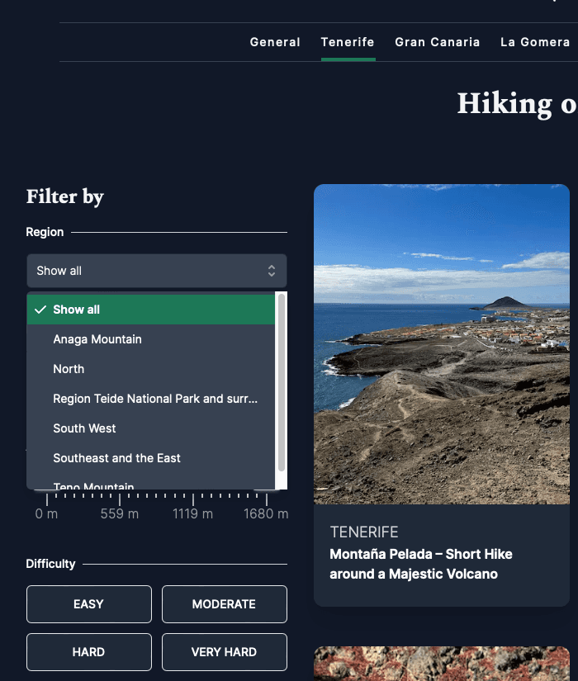Click the altitude slider at 1119 m
Viewport: 578px width, 681px height.
tap(193, 498)
